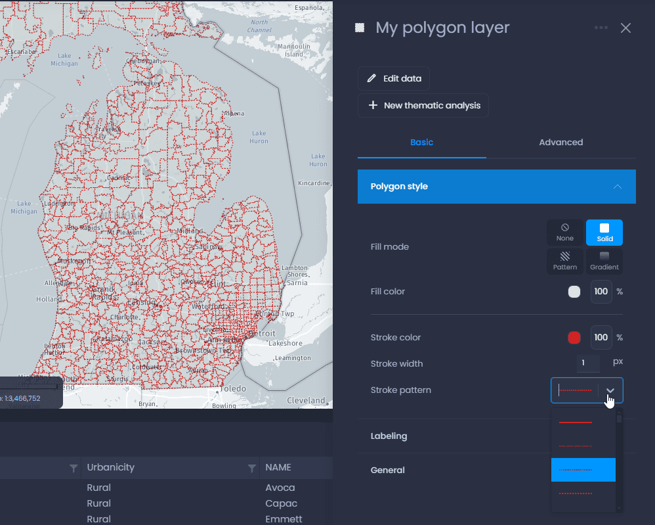
Task: Click the Alpena label on the map
Action: coord(234,114)
